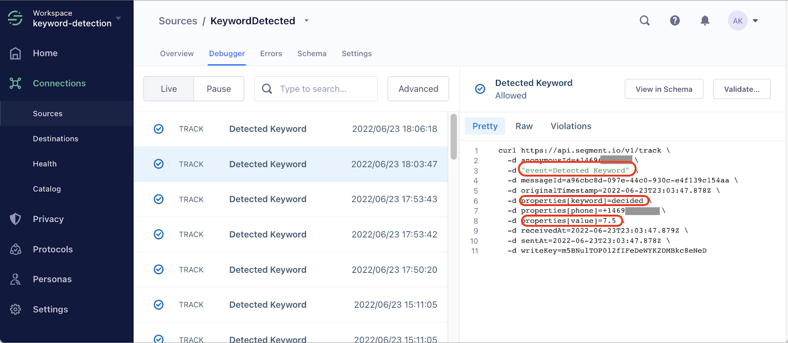The width and height of the screenshot is (788, 343).
Task: Select the Pause toggle button
Action: pyautogui.click(x=219, y=88)
